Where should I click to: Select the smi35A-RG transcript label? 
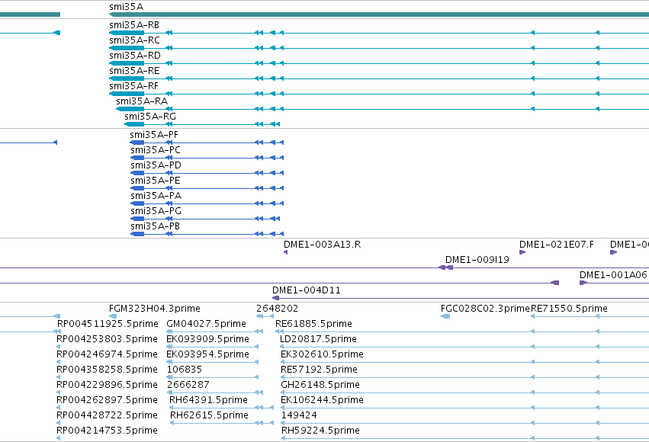(x=150, y=117)
